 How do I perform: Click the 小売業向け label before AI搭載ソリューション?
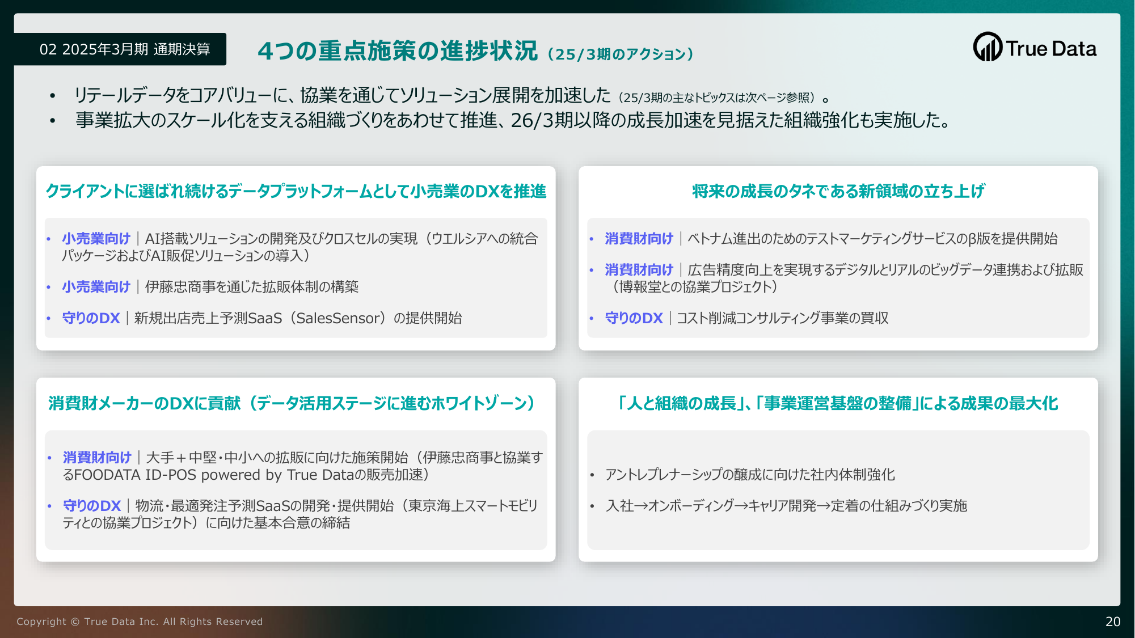coord(96,239)
